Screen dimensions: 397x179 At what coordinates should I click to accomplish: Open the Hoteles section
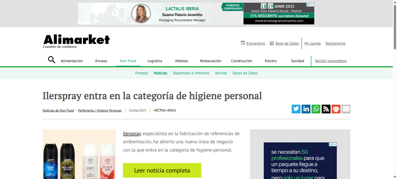click(181, 61)
